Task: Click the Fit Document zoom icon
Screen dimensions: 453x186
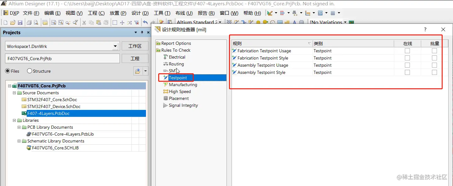Action: click(54, 23)
